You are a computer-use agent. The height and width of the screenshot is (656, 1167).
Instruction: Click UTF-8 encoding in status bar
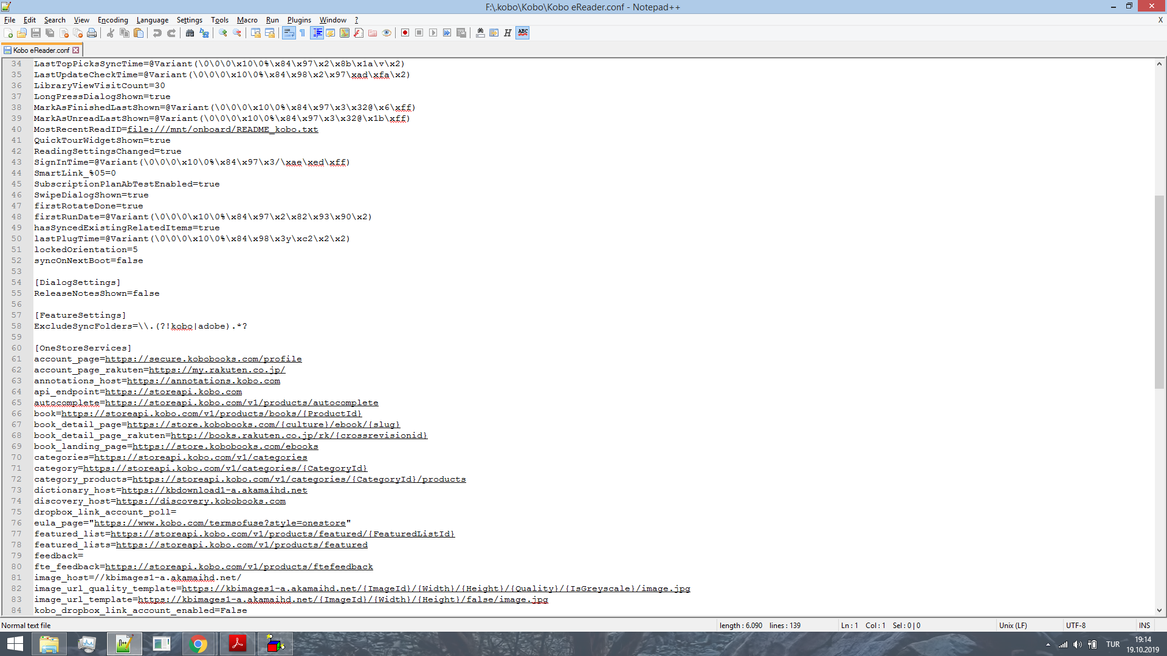click(1075, 625)
